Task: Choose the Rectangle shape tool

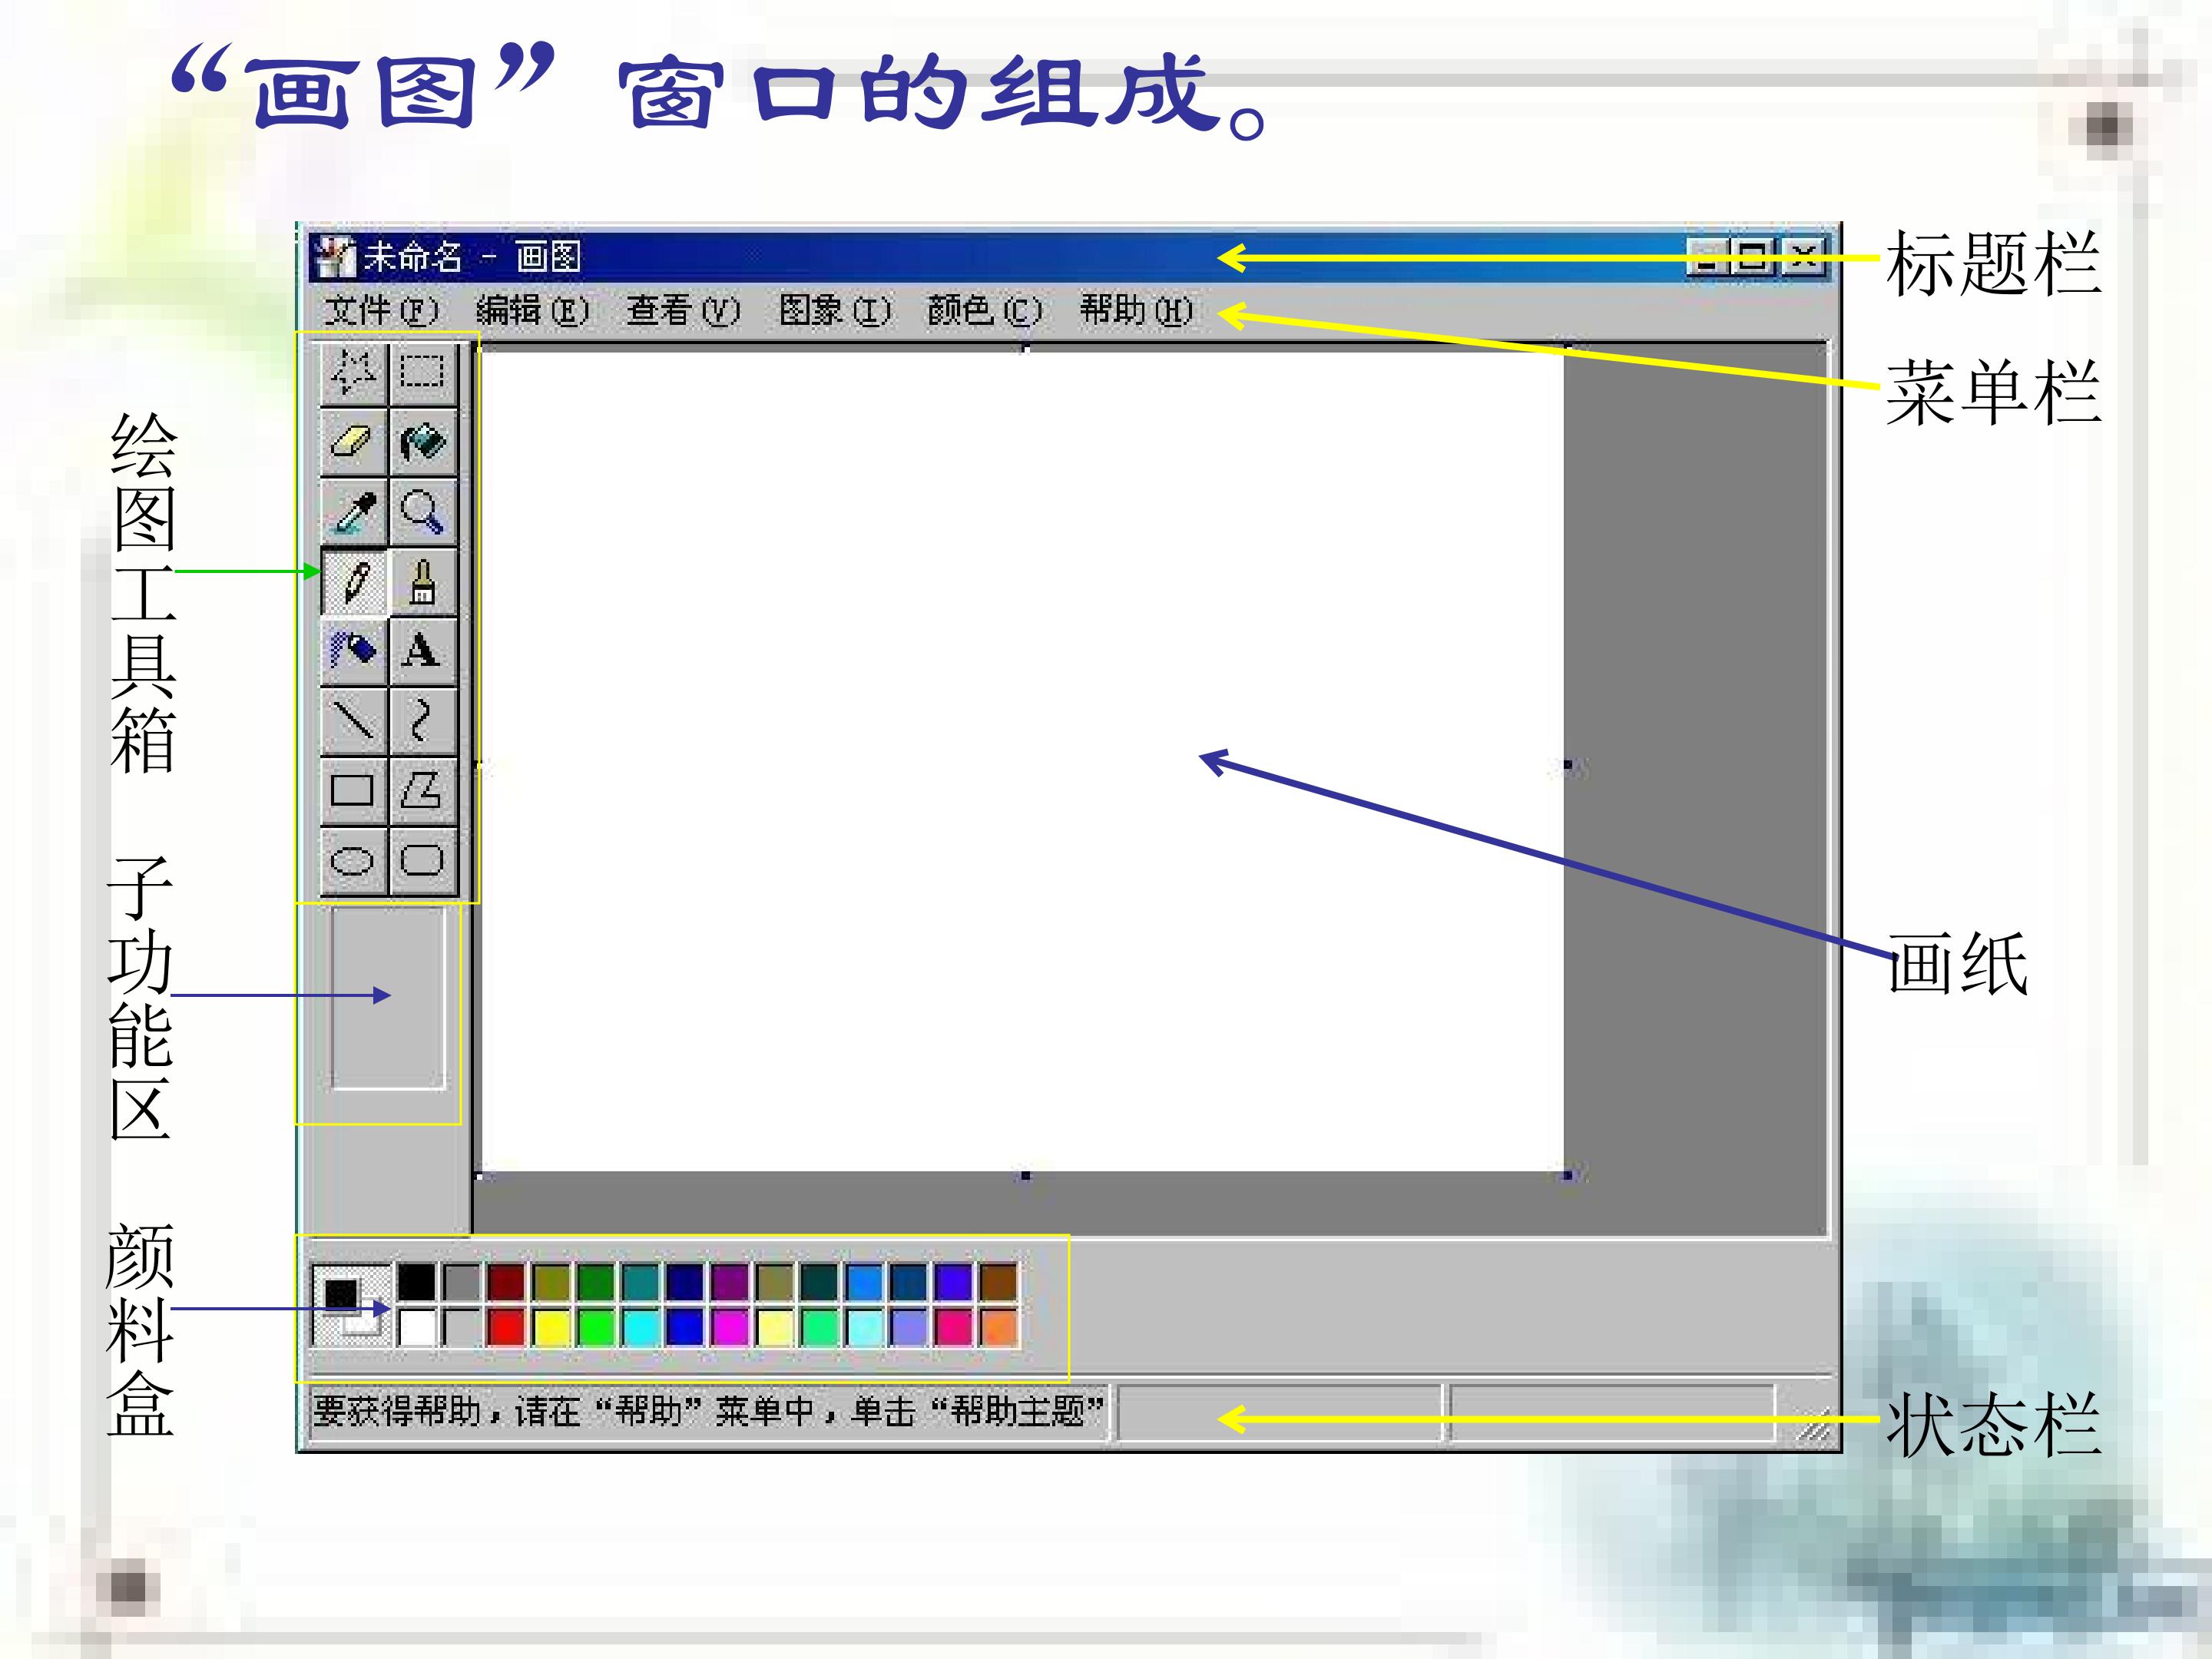Action: point(353,790)
